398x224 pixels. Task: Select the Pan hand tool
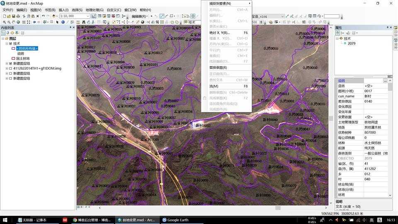pos(13,22)
